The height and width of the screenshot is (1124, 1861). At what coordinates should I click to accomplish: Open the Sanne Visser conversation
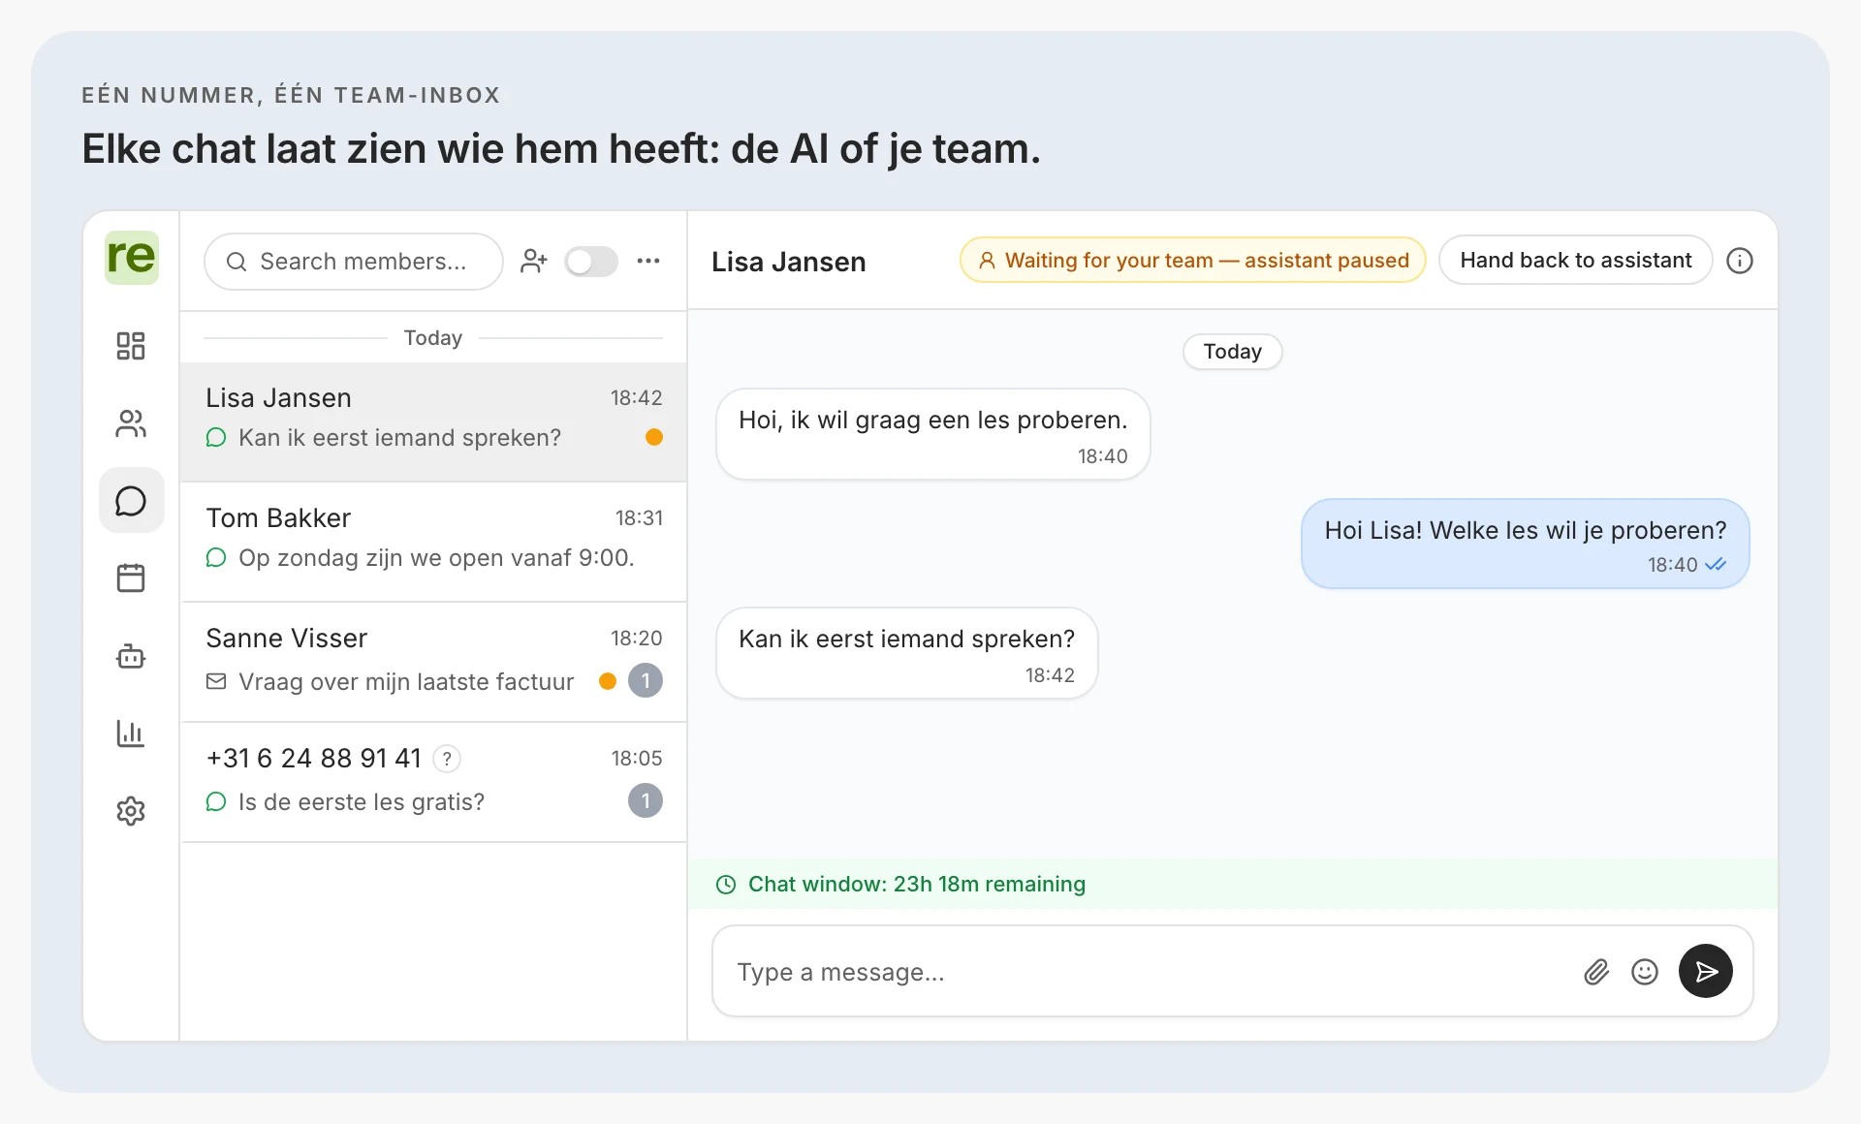tap(433, 662)
